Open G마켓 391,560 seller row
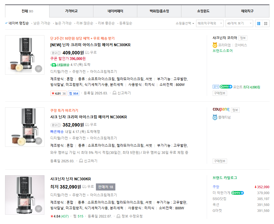 [x=241, y=211]
